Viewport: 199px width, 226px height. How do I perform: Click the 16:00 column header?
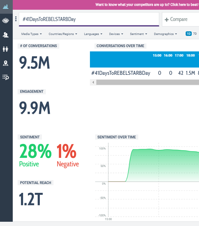168,55
